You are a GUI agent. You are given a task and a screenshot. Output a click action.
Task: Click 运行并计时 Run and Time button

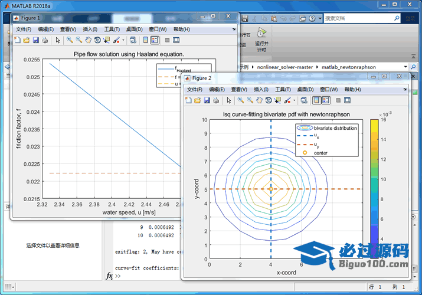click(x=261, y=40)
